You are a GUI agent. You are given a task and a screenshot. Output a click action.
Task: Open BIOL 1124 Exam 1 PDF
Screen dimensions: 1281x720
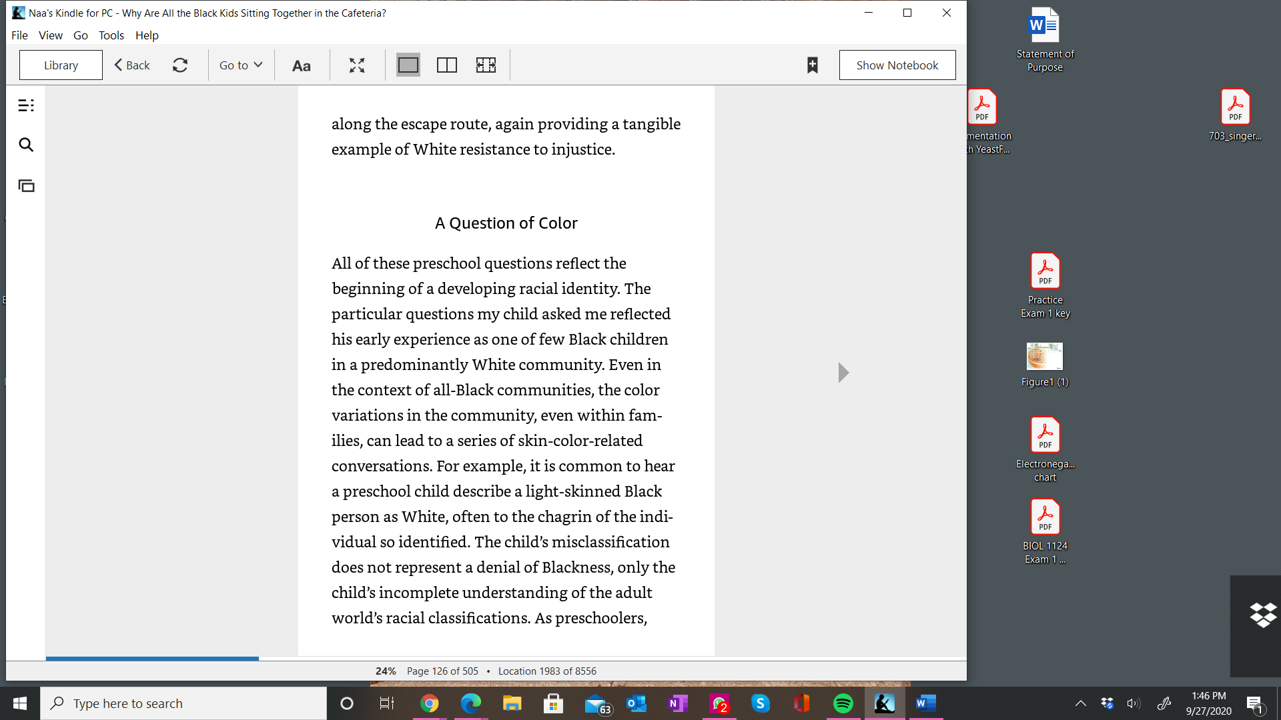pyautogui.click(x=1045, y=532)
